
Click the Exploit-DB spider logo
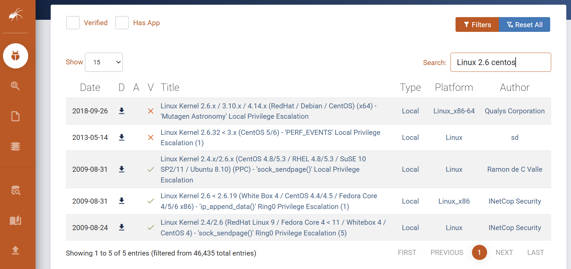[x=15, y=15]
